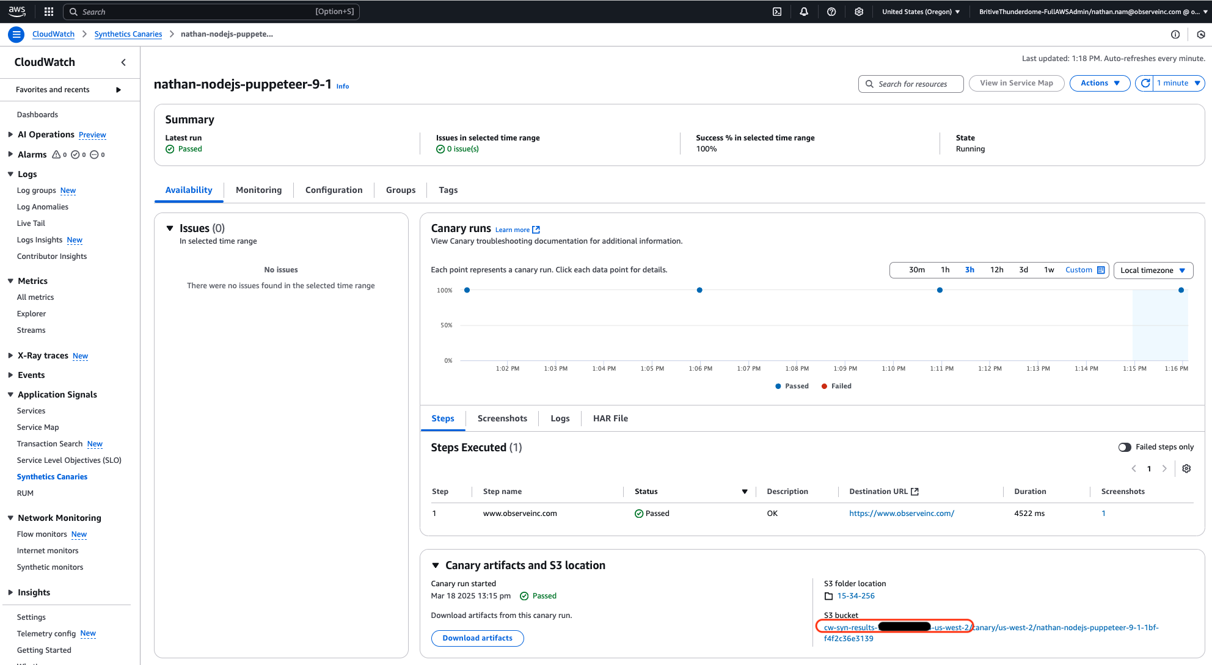1212x665 pixels.
Task: Collapse Canary artifacts and S3 location
Action: point(436,565)
